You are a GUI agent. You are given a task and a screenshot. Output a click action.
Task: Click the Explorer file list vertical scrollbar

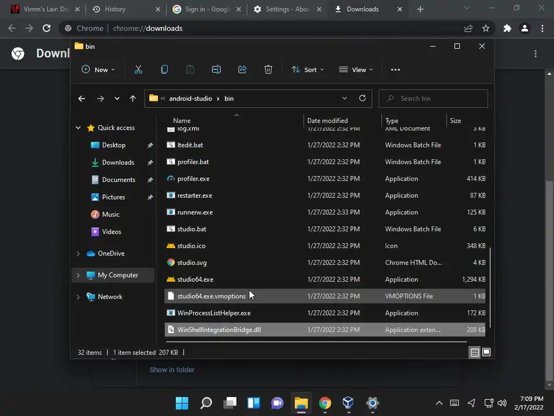[490, 287]
